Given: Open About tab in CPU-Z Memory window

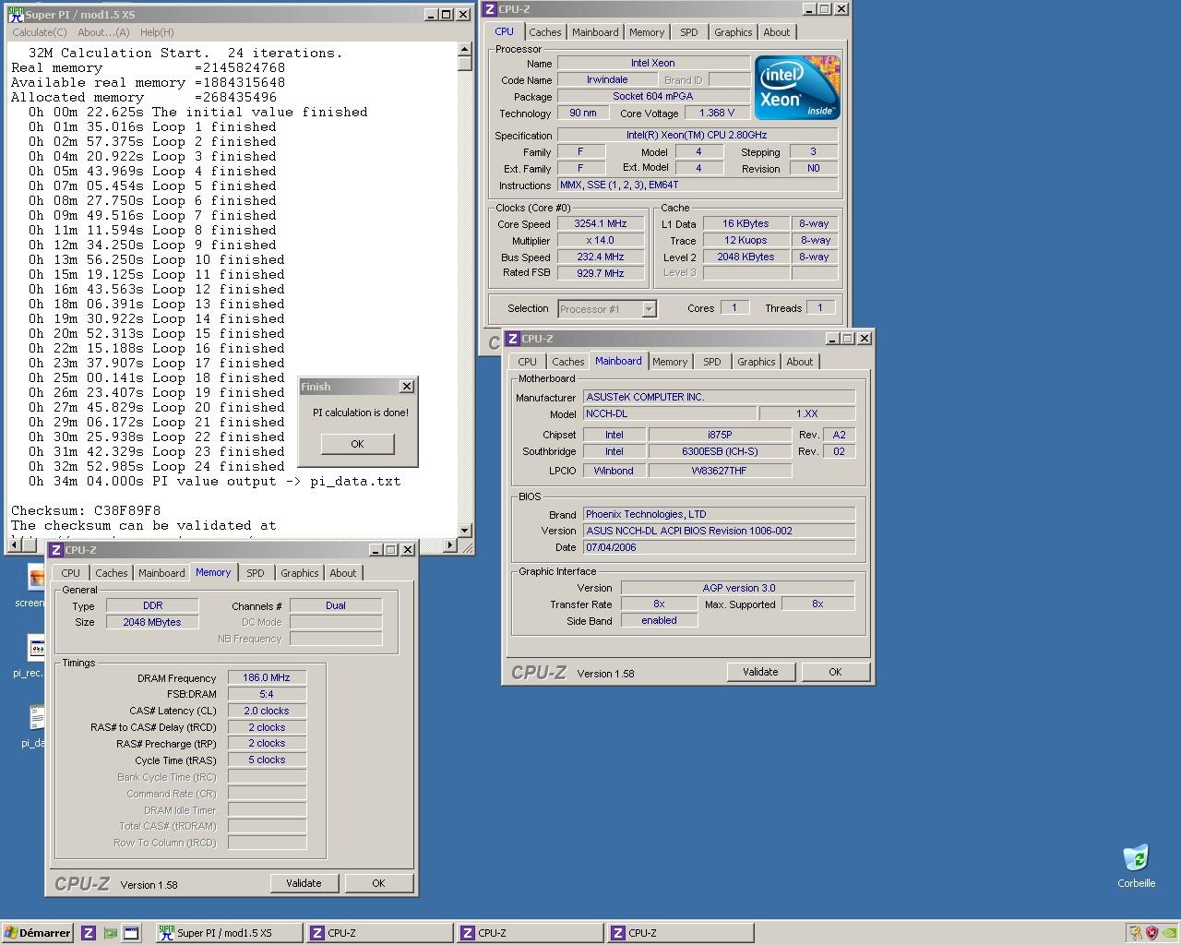Looking at the screenshot, I should (x=343, y=573).
